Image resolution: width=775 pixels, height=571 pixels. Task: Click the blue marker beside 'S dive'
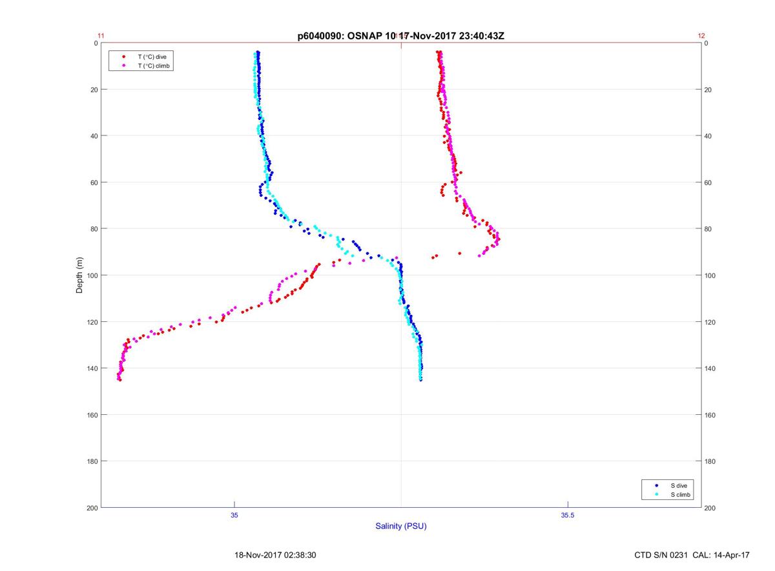point(656,485)
